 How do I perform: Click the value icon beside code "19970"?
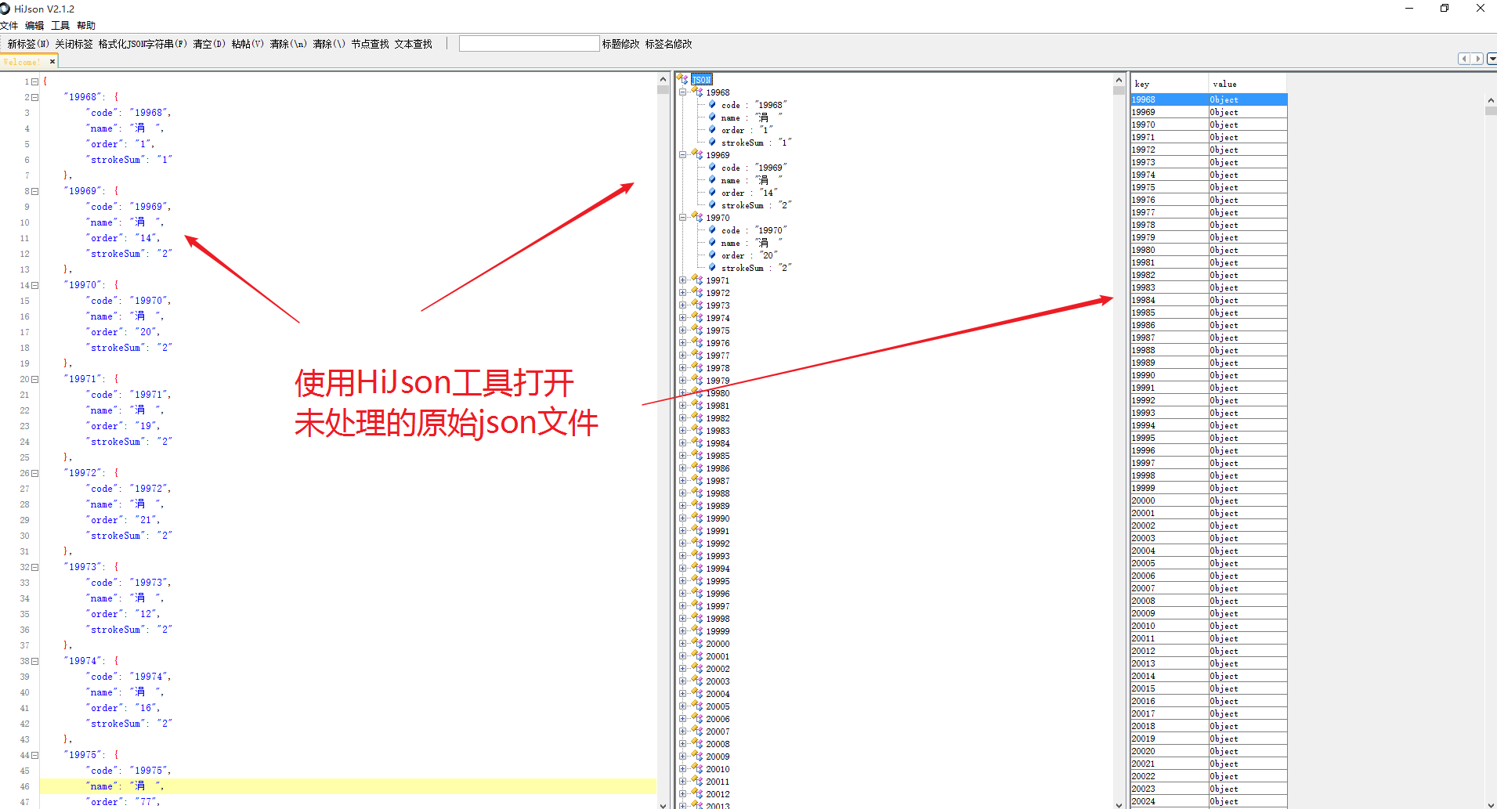712,229
